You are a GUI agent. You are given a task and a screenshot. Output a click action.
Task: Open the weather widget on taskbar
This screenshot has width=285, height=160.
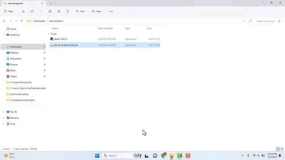(x=9, y=156)
